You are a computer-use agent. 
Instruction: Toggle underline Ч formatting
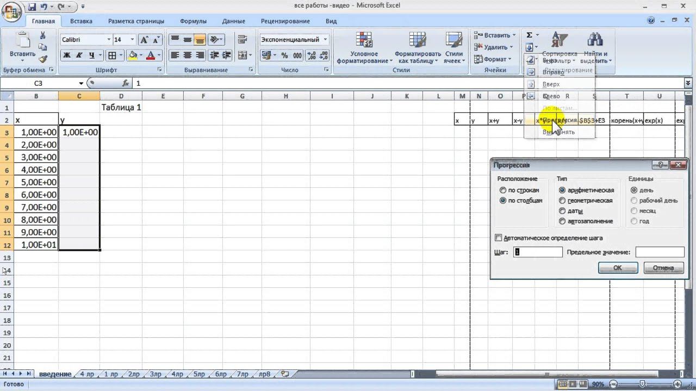(x=92, y=55)
